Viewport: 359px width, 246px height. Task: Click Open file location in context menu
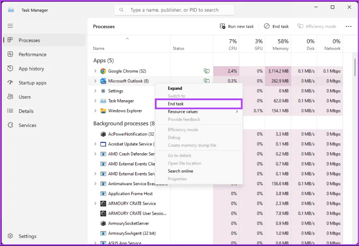click(x=199, y=163)
